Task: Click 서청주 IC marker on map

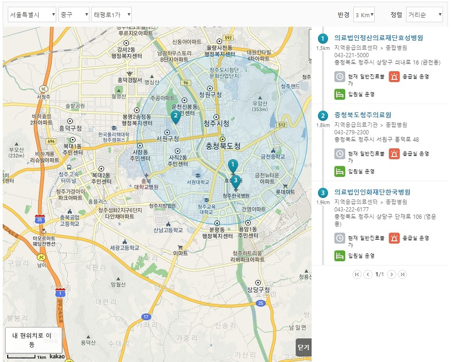Action: [43, 89]
